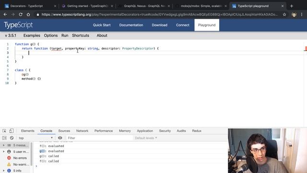Close the Decorators - TypeScript tab
Image resolution: width=307 pixels, height=173 pixels.
tap(55, 6)
